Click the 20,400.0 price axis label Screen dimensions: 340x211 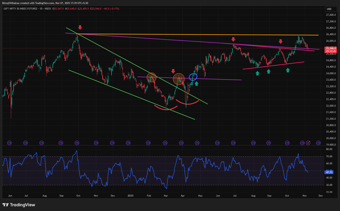click(331, 132)
